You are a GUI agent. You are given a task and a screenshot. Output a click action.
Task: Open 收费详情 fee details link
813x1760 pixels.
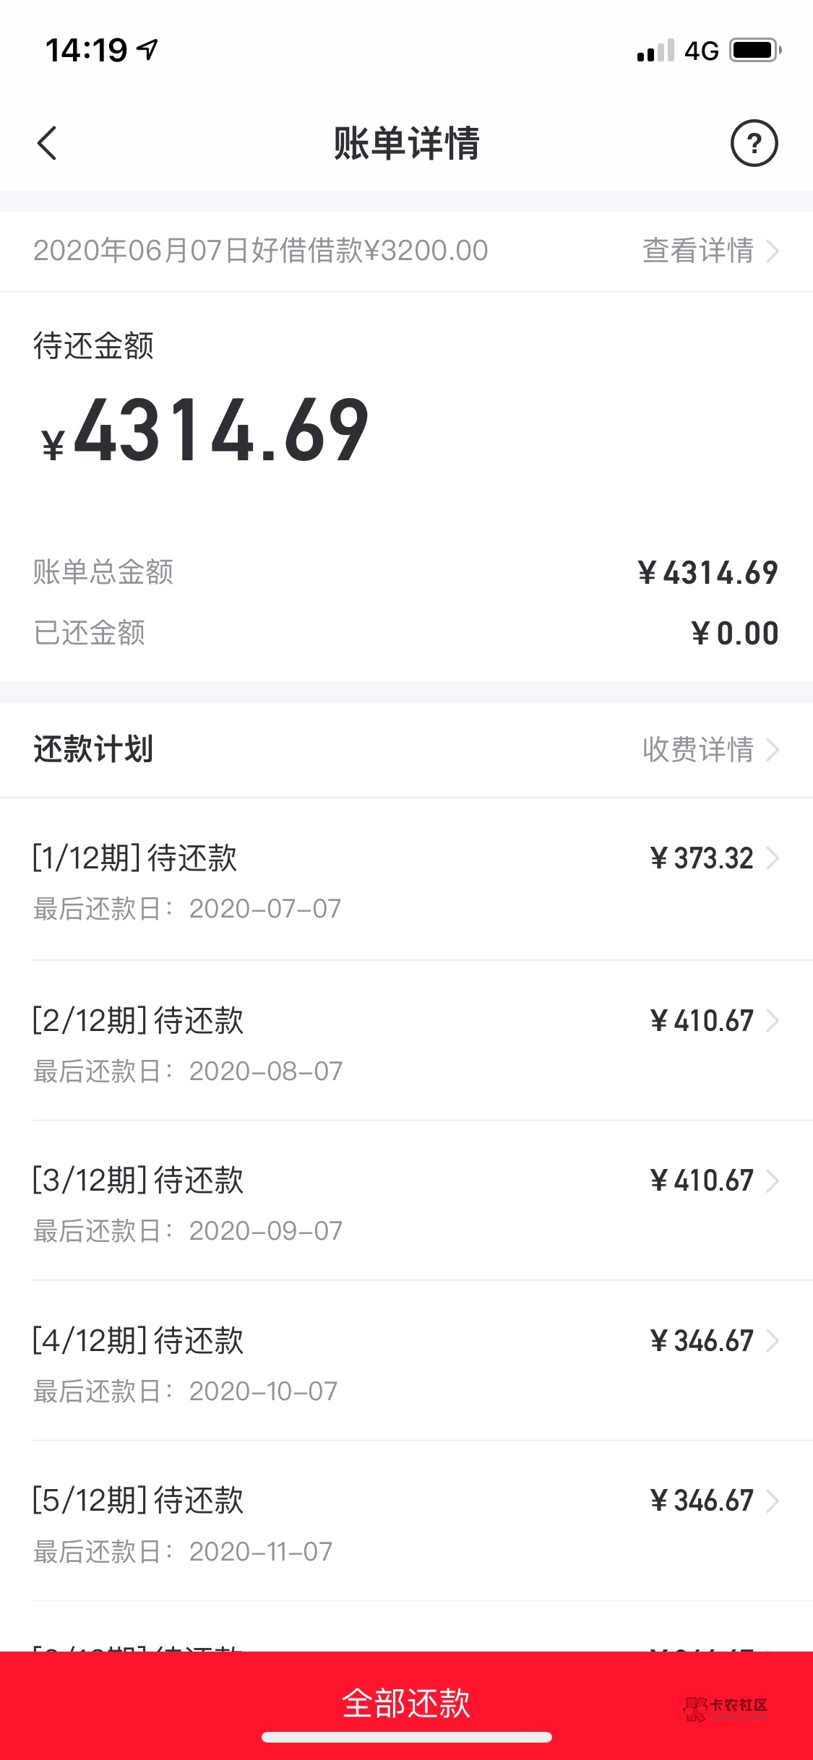click(710, 749)
